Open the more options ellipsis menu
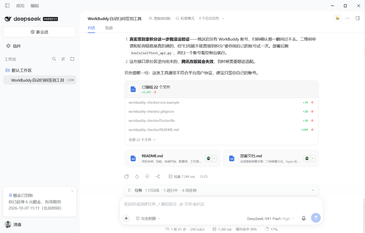This screenshot has width=365, height=233. (347, 18)
